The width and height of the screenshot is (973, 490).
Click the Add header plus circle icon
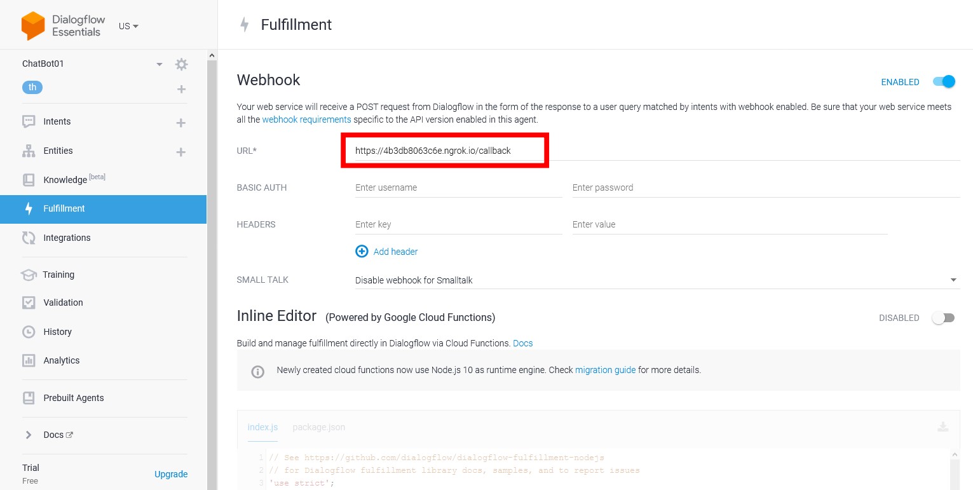362,251
